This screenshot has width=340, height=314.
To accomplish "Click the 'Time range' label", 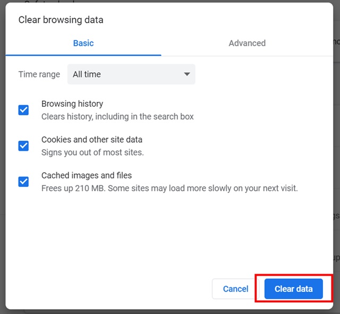I will point(39,74).
